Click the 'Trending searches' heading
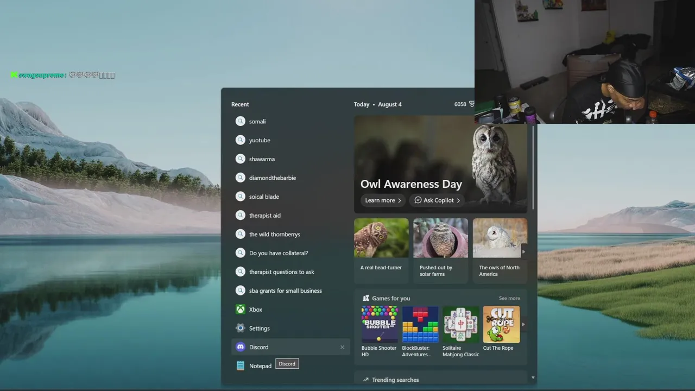The width and height of the screenshot is (695, 391). pos(395,380)
